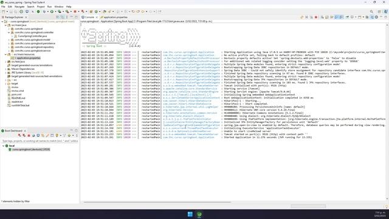The width and height of the screenshot is (389, 219).
Task: Open the New wizard dropdown arrow
Action: tap(7, 12)
